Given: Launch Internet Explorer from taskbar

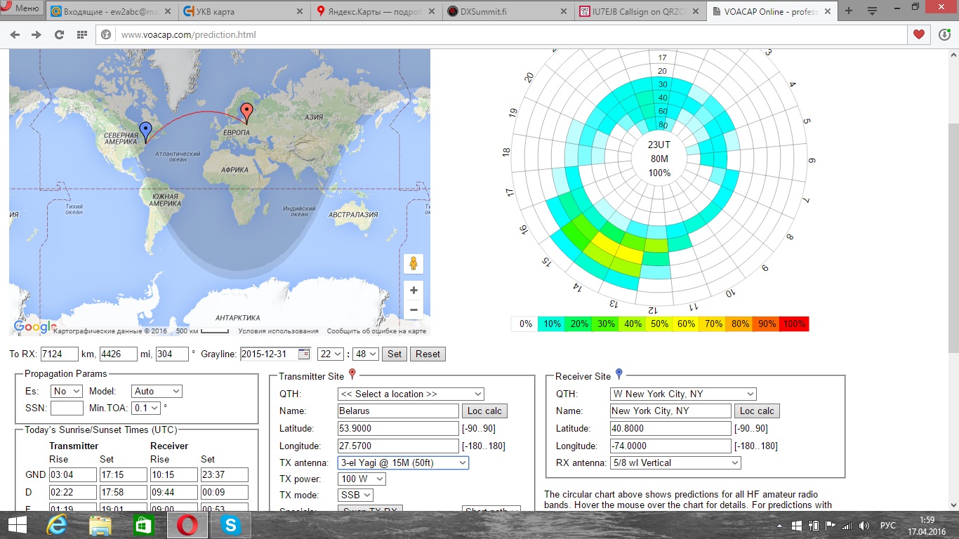Looking at the screenshot, I should 56,525.
